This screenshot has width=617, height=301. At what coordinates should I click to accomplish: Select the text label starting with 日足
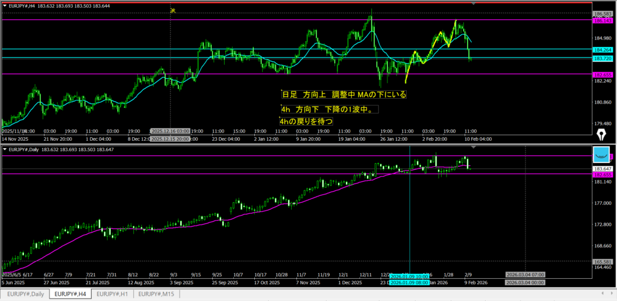point(344,95)
